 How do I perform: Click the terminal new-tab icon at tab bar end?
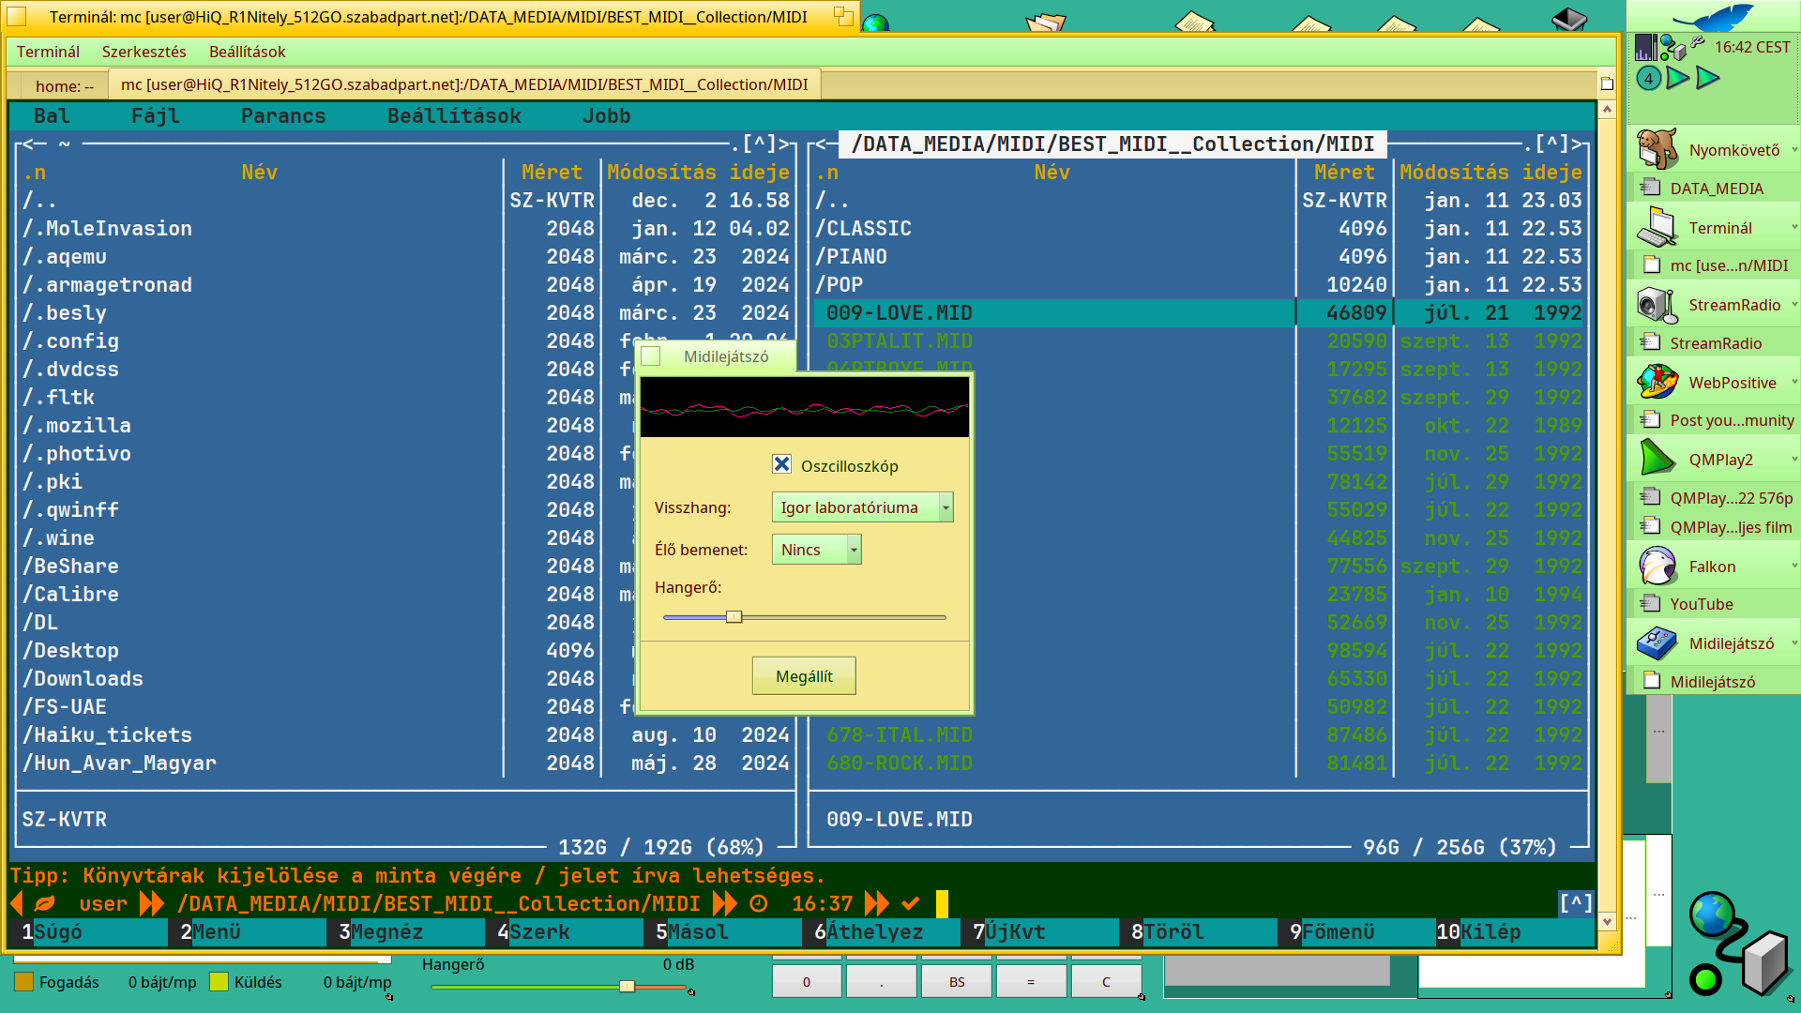pos(1607,83)
